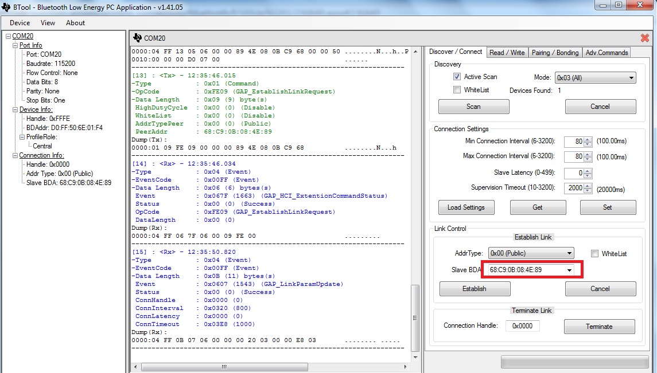
Task: Click the log scroll up arrow
Action: (415, 51)
